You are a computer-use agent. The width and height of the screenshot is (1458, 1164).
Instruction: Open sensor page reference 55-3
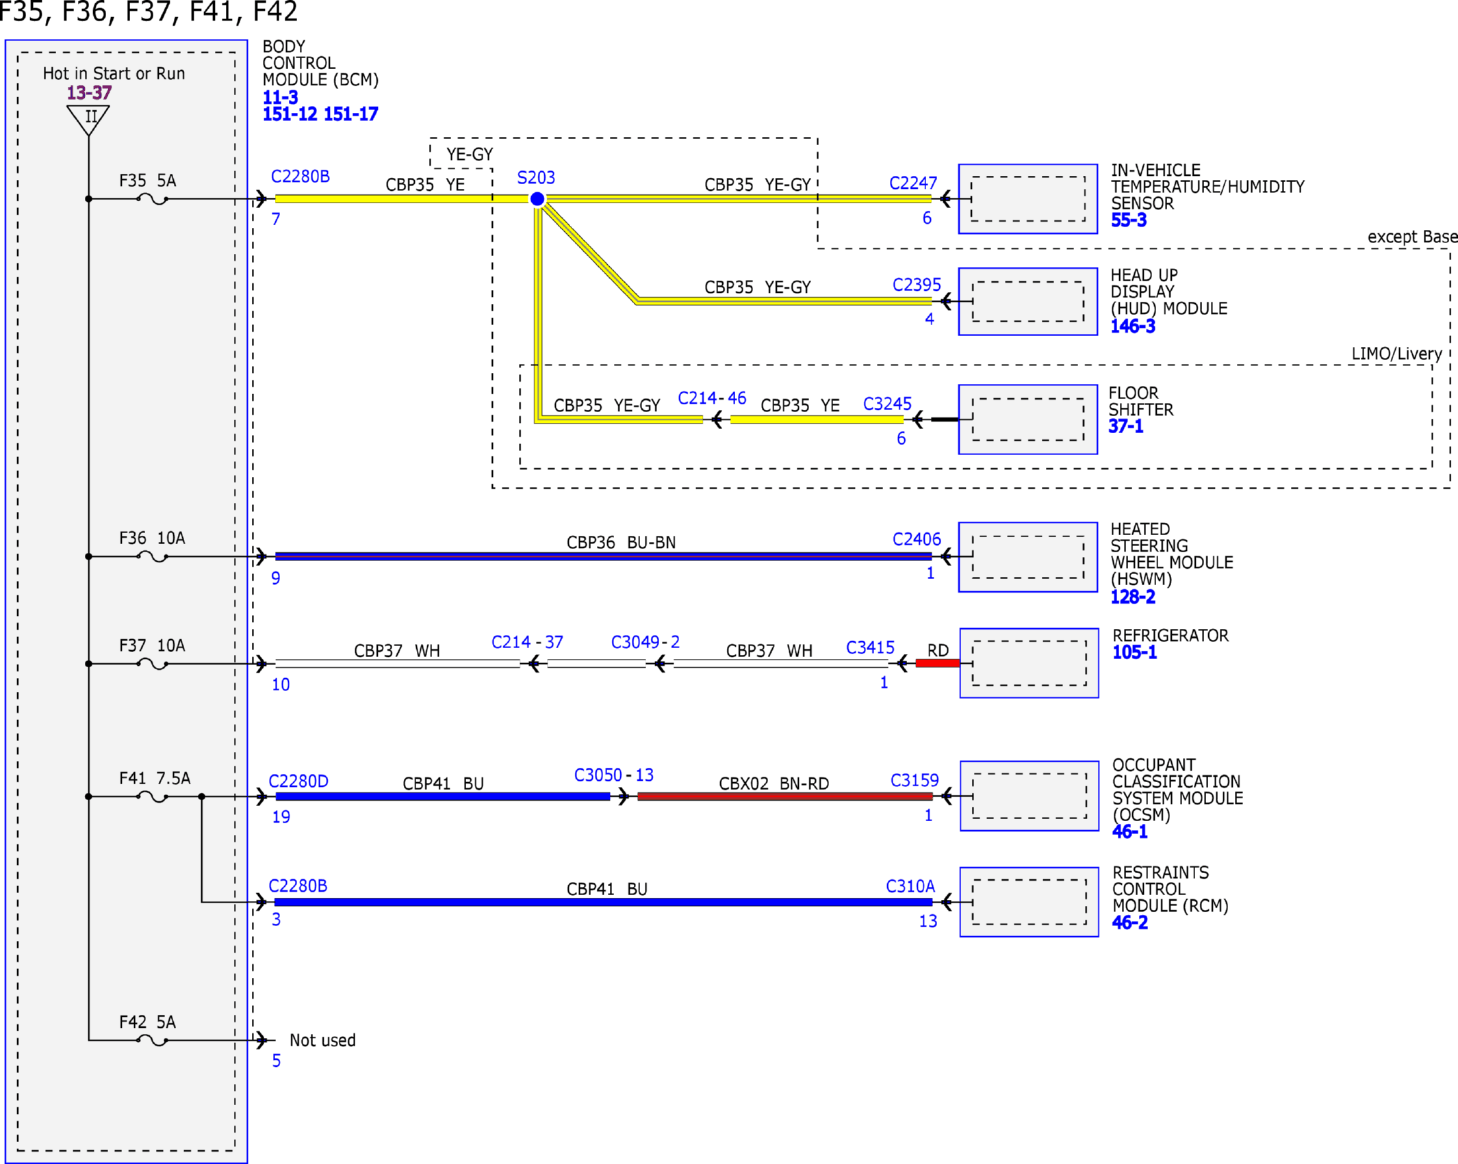pos(1129,220)
